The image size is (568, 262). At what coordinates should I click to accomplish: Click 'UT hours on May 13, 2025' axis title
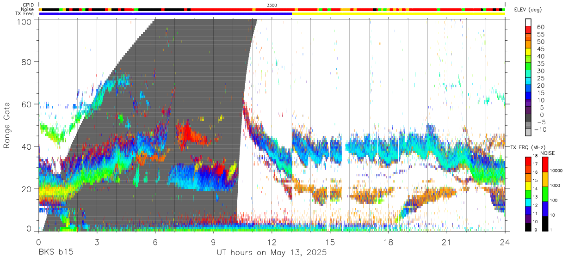[x=272, y=253]
